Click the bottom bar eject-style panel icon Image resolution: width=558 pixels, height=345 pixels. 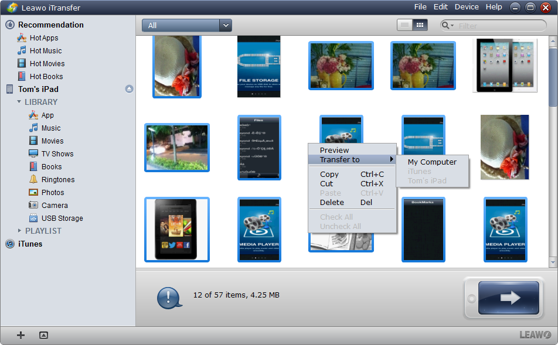pos(43,335)
